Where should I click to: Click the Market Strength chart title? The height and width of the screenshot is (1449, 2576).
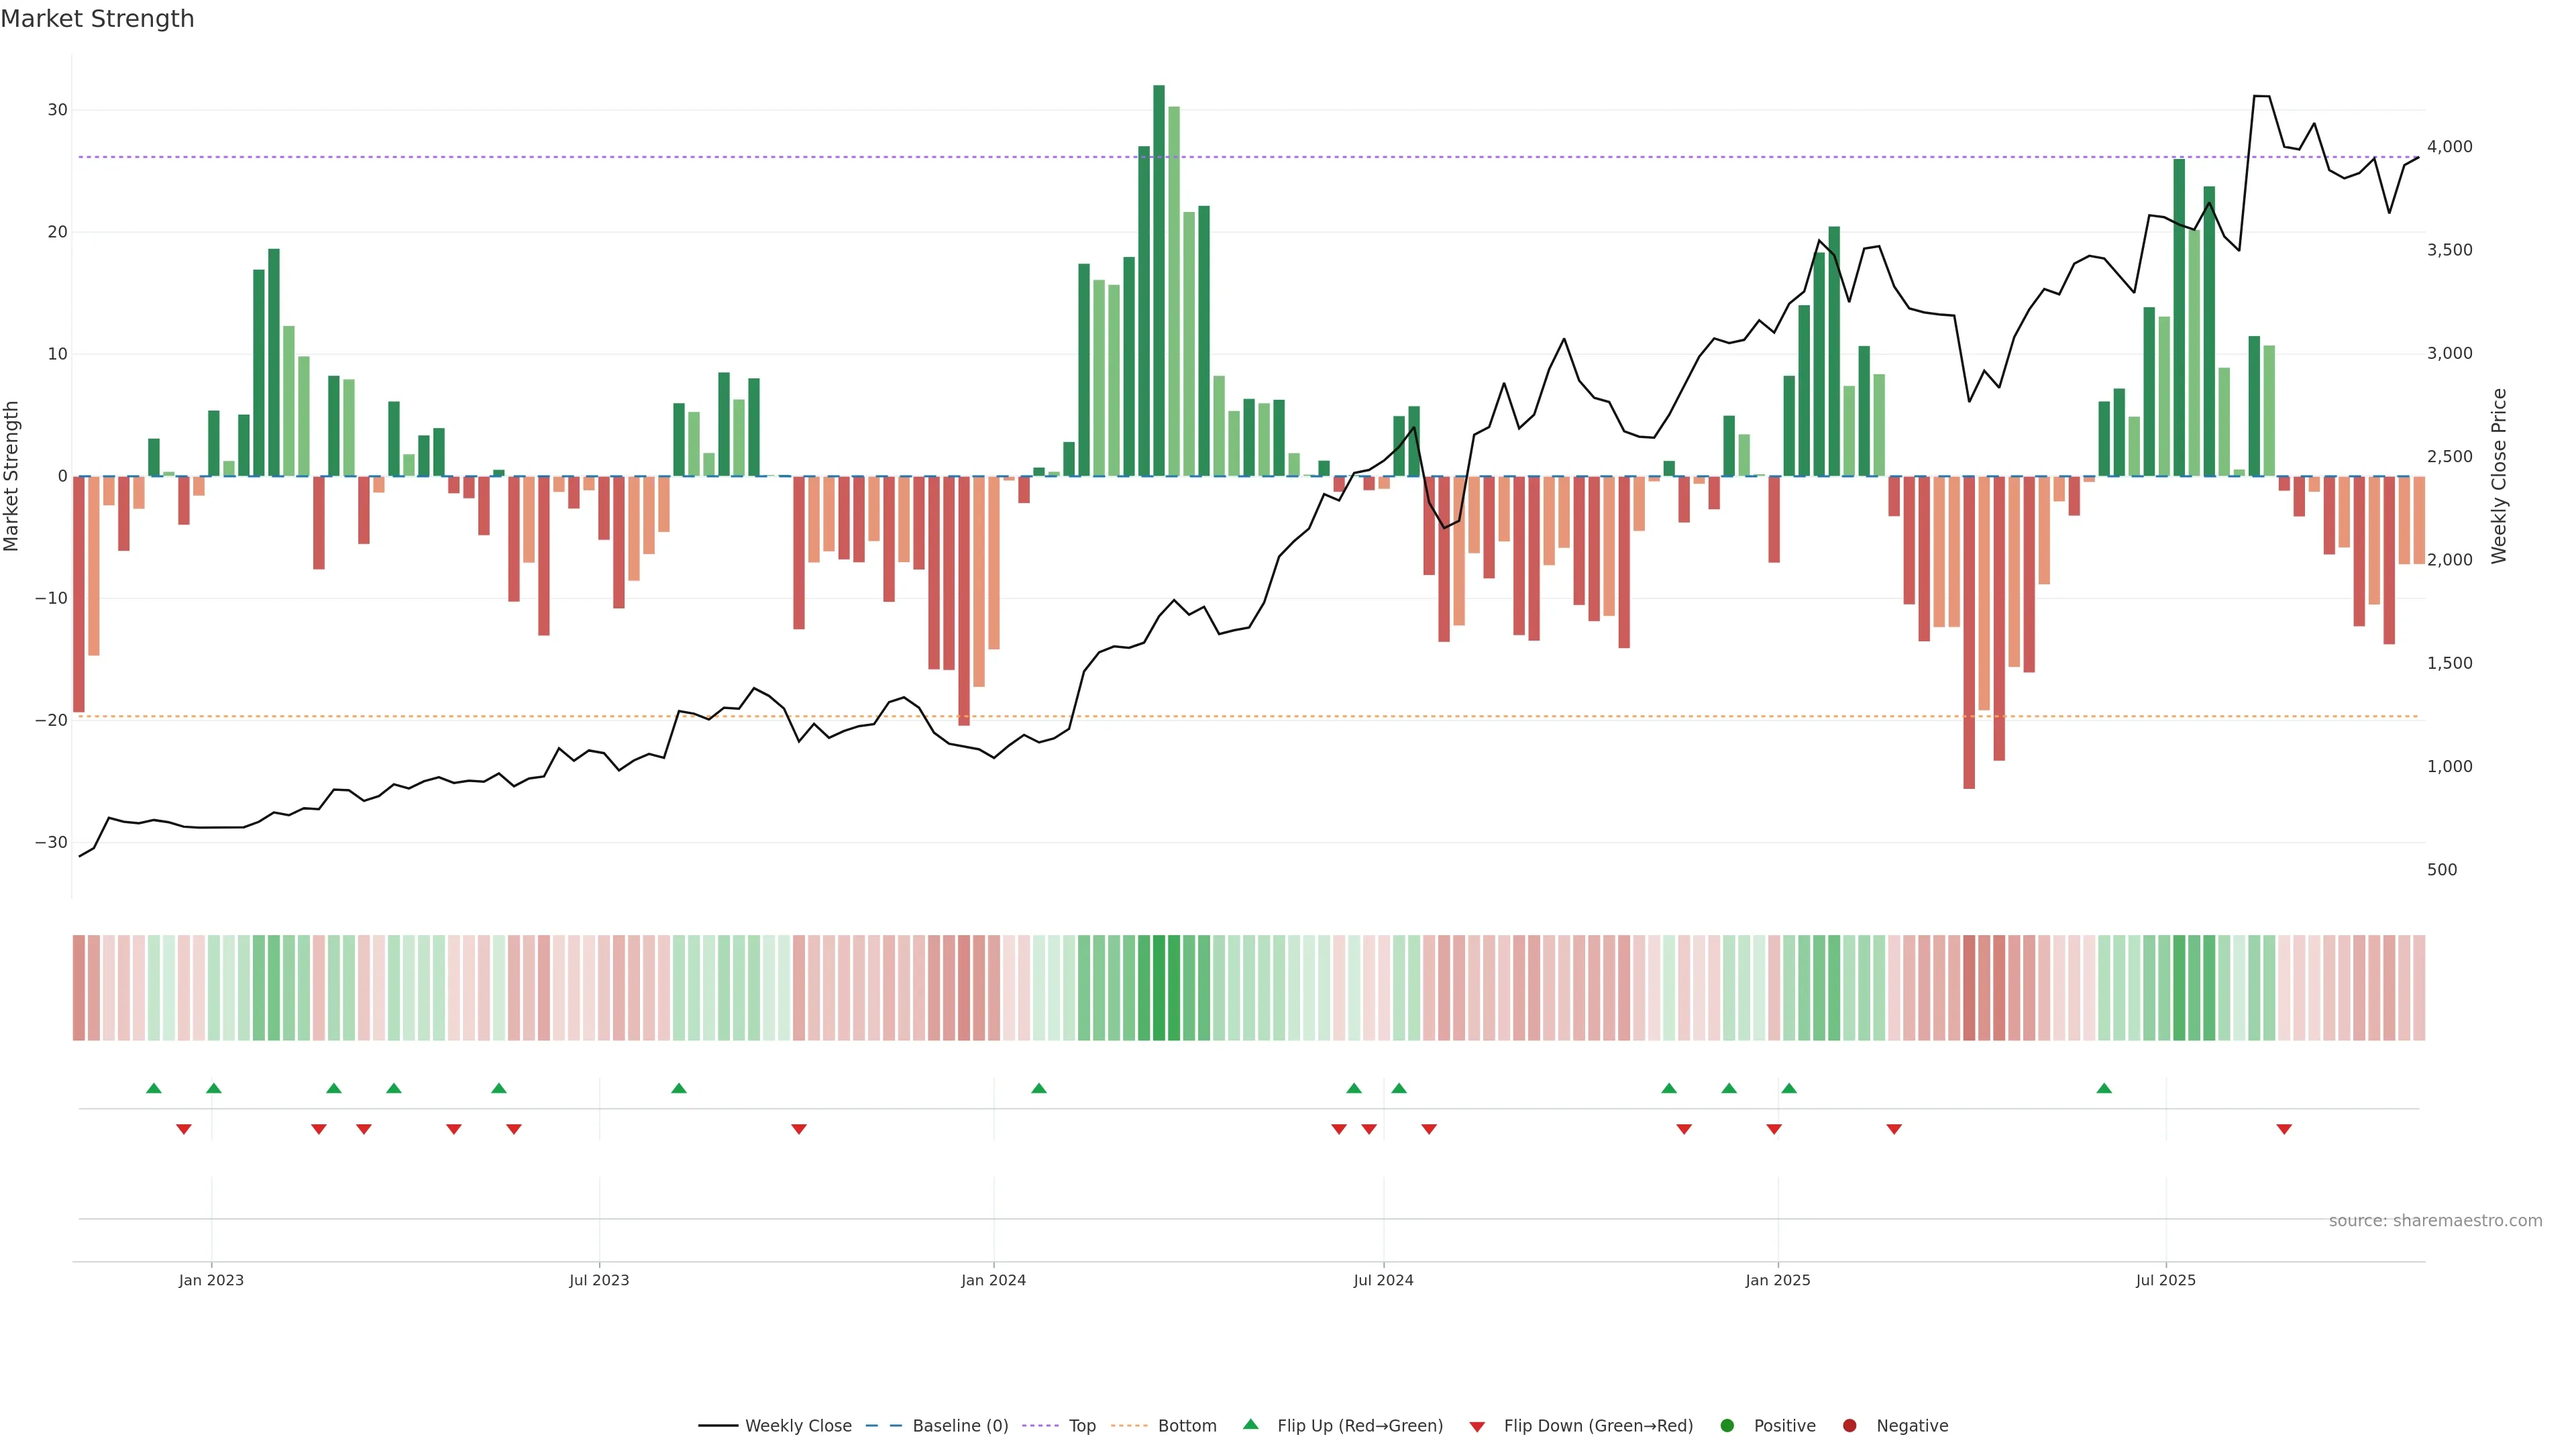click(x=97, y=19)
